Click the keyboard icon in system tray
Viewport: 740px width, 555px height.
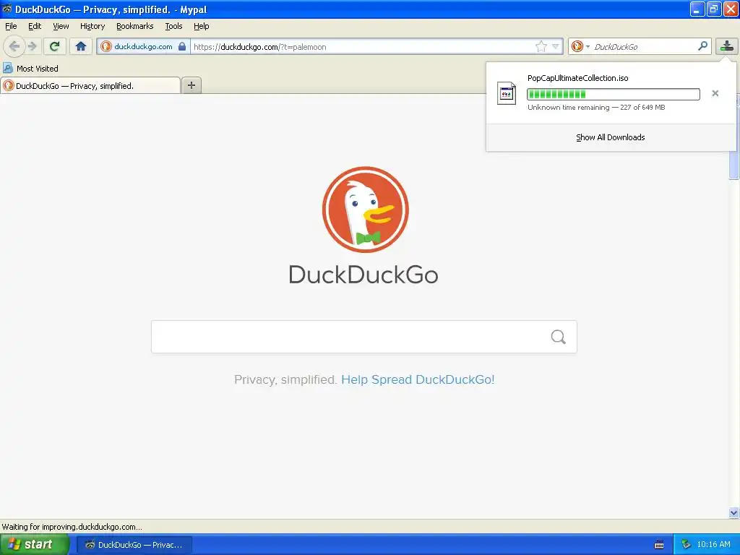tap(659, 545)
